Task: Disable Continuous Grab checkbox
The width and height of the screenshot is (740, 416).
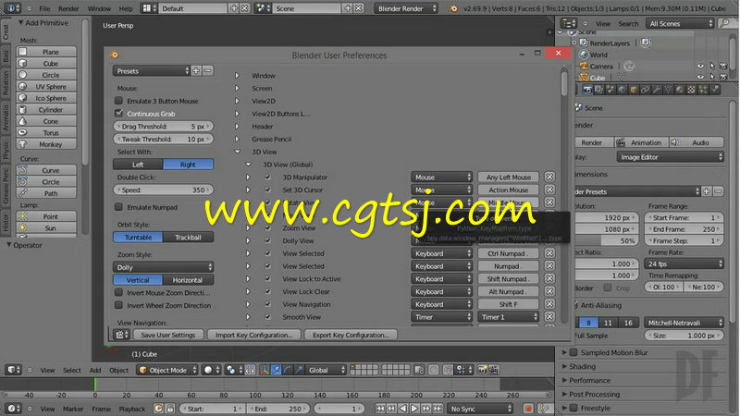Action: pos(119,113)
